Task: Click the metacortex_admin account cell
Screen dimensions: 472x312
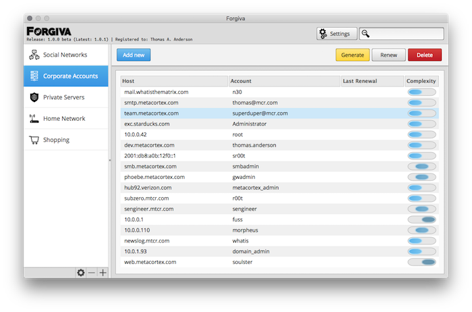Action: (x=256, y=188)
